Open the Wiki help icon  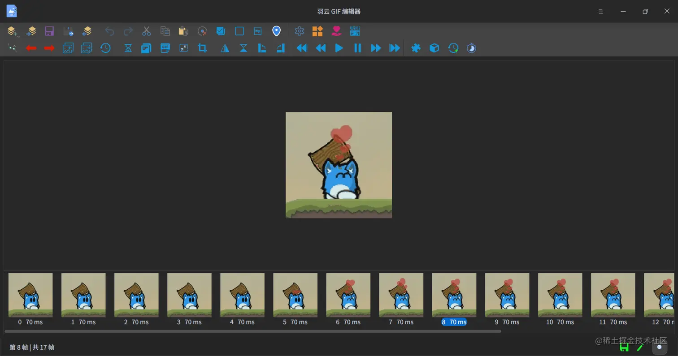[355, 31]
